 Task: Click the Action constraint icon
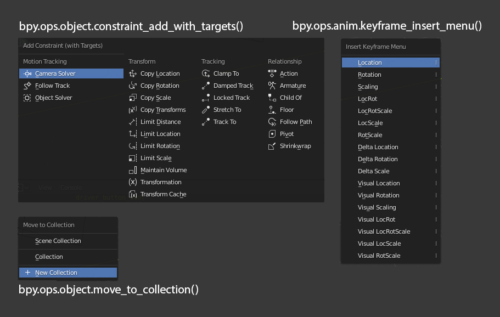272,73
